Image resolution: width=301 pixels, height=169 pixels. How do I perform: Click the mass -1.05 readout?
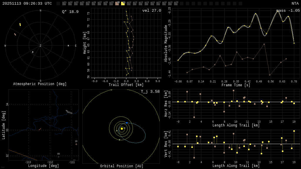(288, 11)
